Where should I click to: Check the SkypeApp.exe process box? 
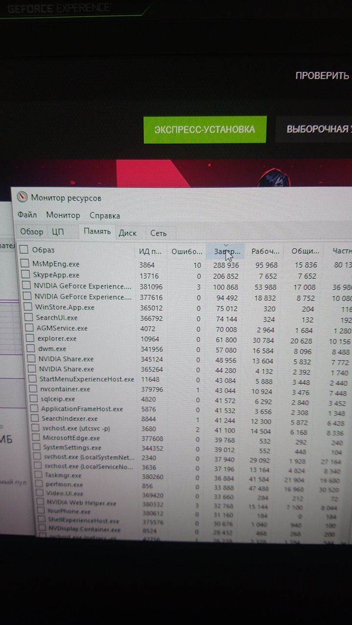26,275
